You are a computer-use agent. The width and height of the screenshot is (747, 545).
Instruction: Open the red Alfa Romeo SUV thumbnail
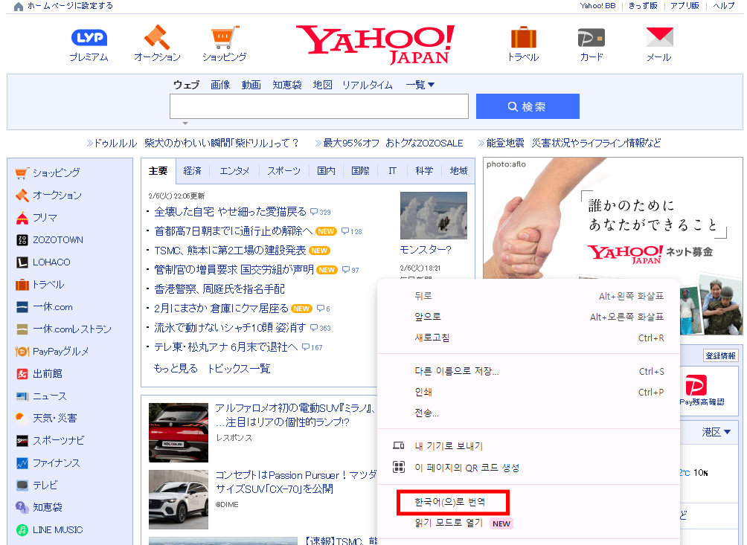tap(179, 433)
